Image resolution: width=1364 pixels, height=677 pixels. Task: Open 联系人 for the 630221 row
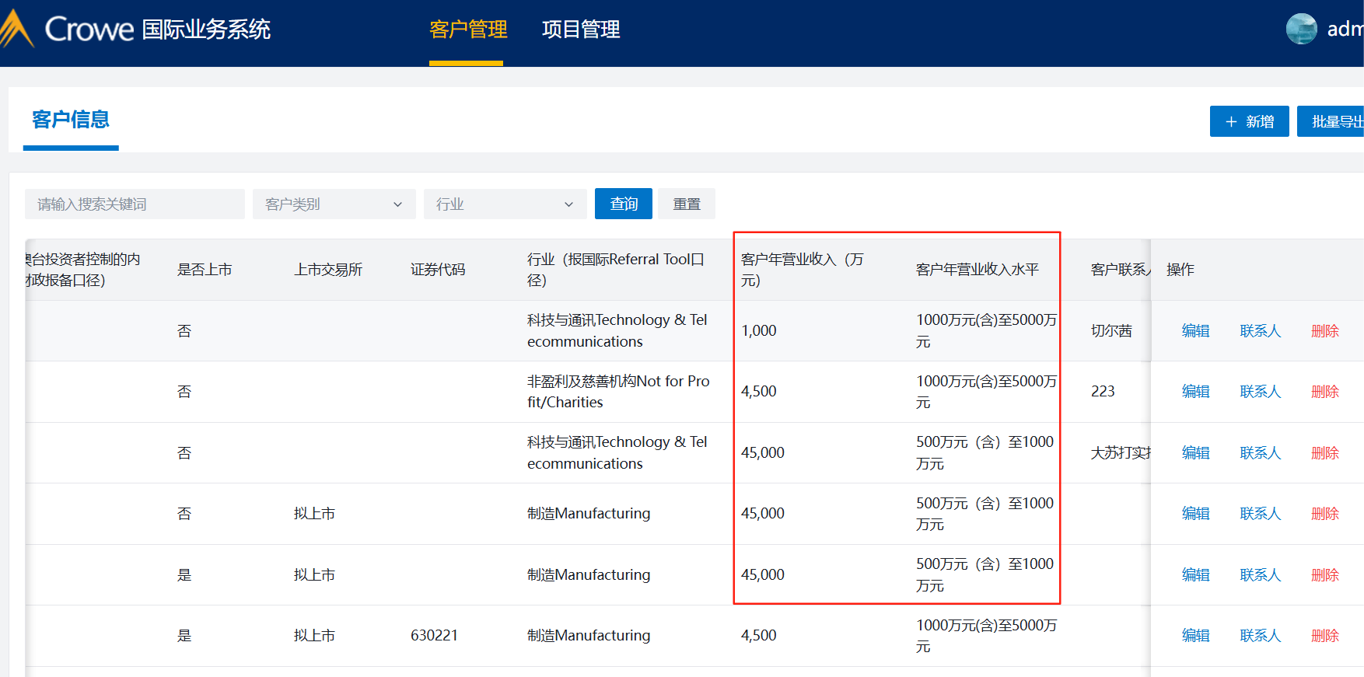[x=1260, y=636]
